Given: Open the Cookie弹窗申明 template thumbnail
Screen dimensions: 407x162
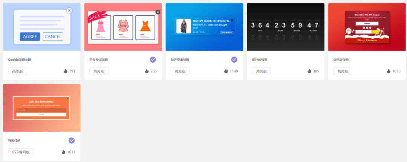Looking at the screenshot, I should coord(42,27).
